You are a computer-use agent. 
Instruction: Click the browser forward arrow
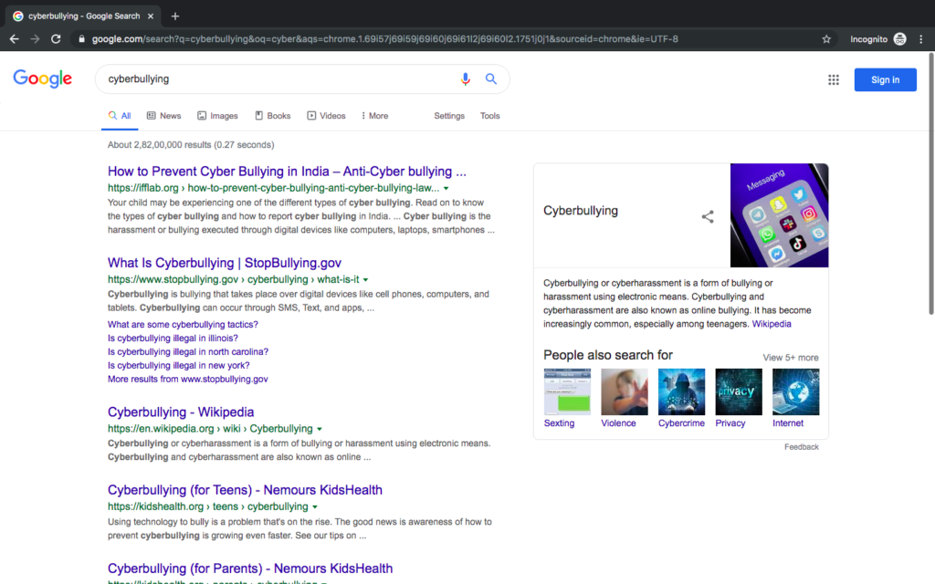click(36, 39)
